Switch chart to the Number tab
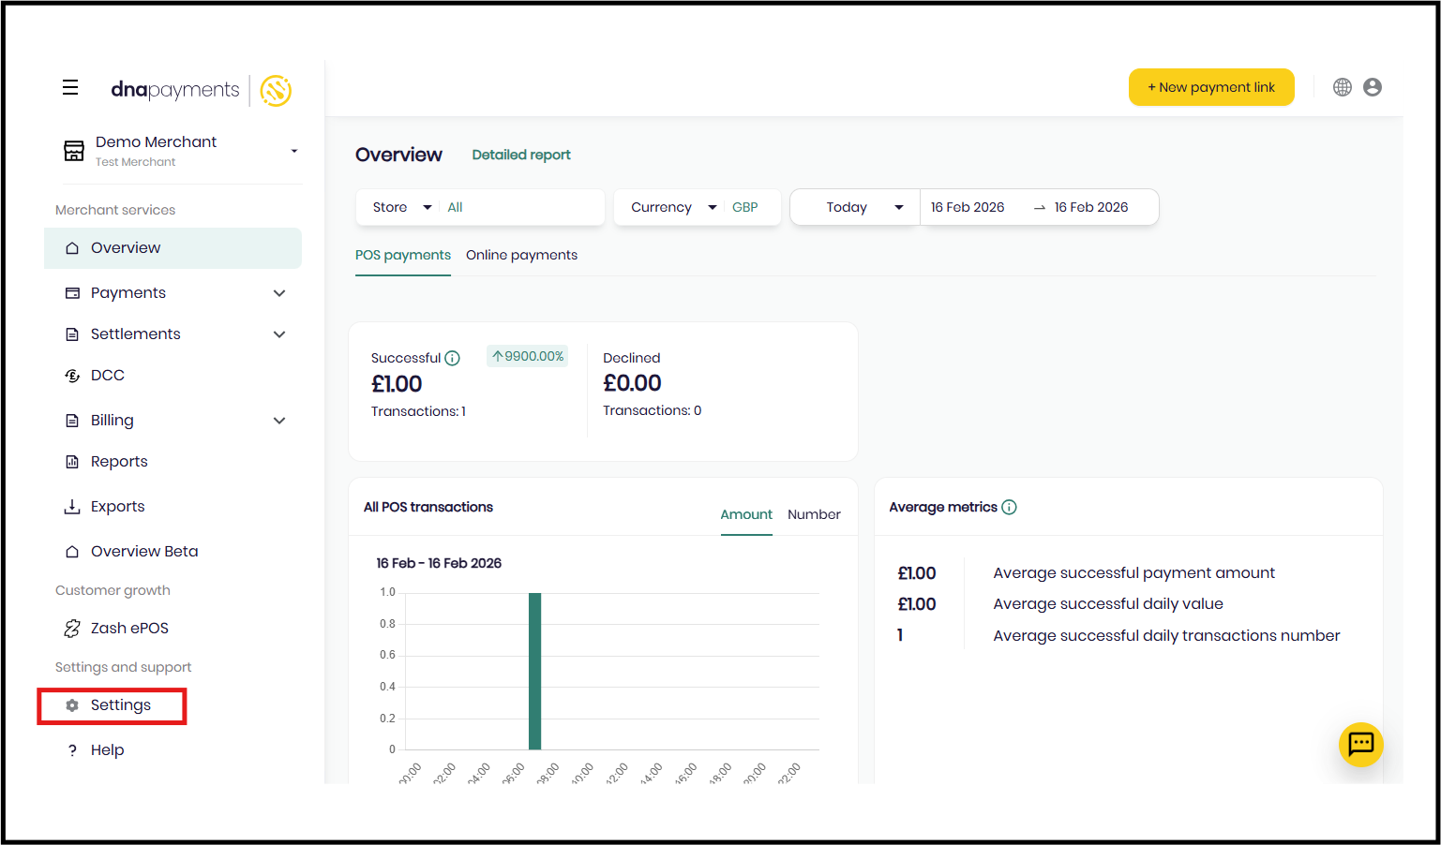 tap(814, 514)
